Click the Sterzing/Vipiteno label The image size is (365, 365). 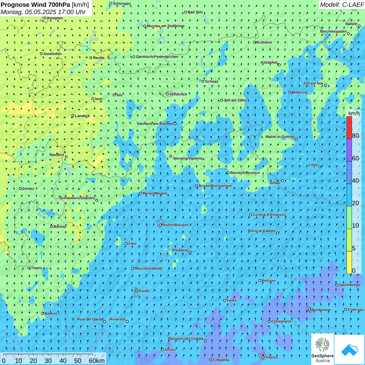(188, 158)
